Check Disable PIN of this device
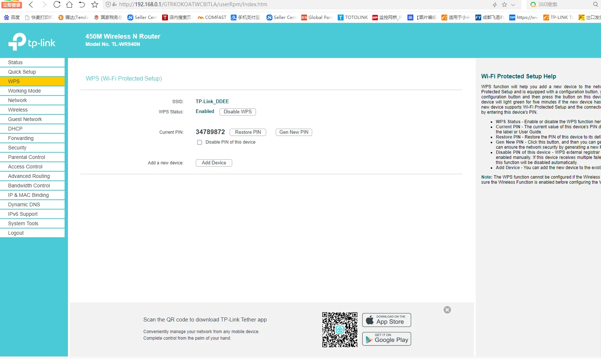The height and width of the screenshot is (359, 601). point(199,143)
